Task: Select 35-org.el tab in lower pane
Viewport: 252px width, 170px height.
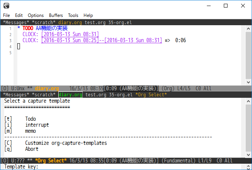Action: (121, 95)
